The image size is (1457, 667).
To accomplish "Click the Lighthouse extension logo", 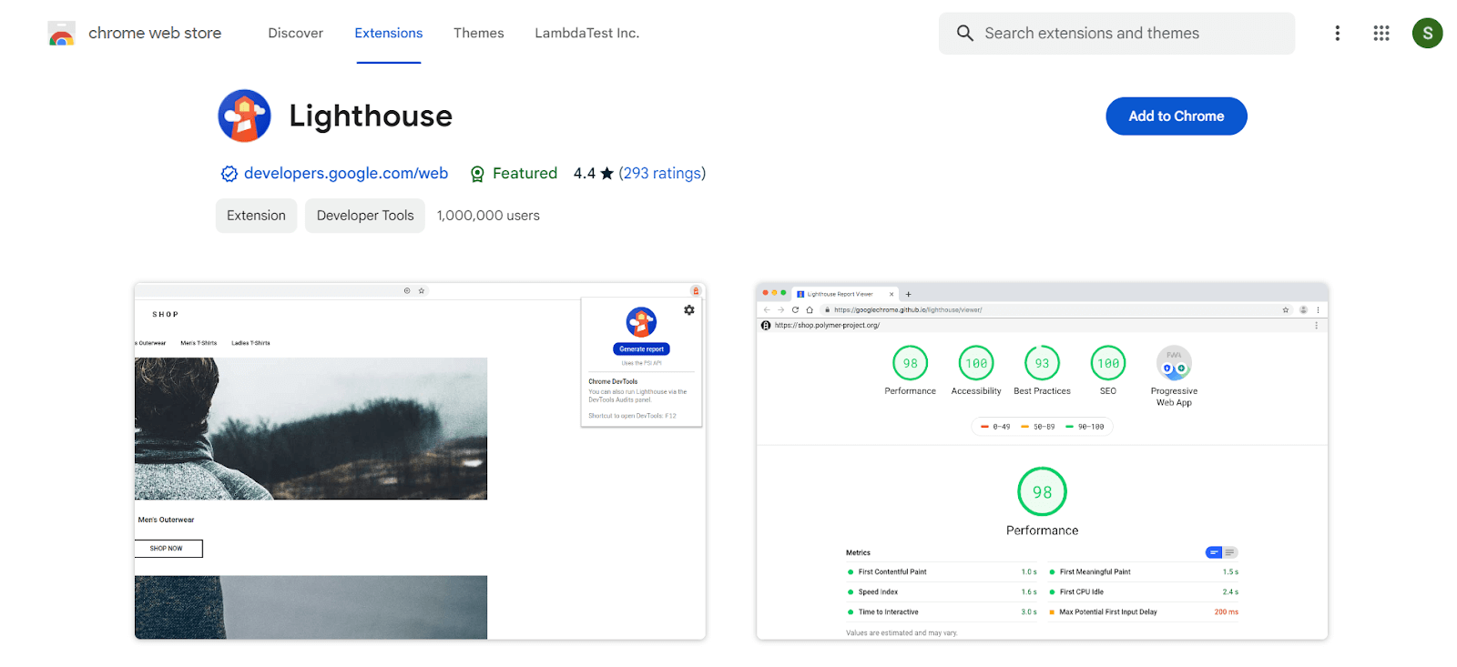I will pos(244,116).
